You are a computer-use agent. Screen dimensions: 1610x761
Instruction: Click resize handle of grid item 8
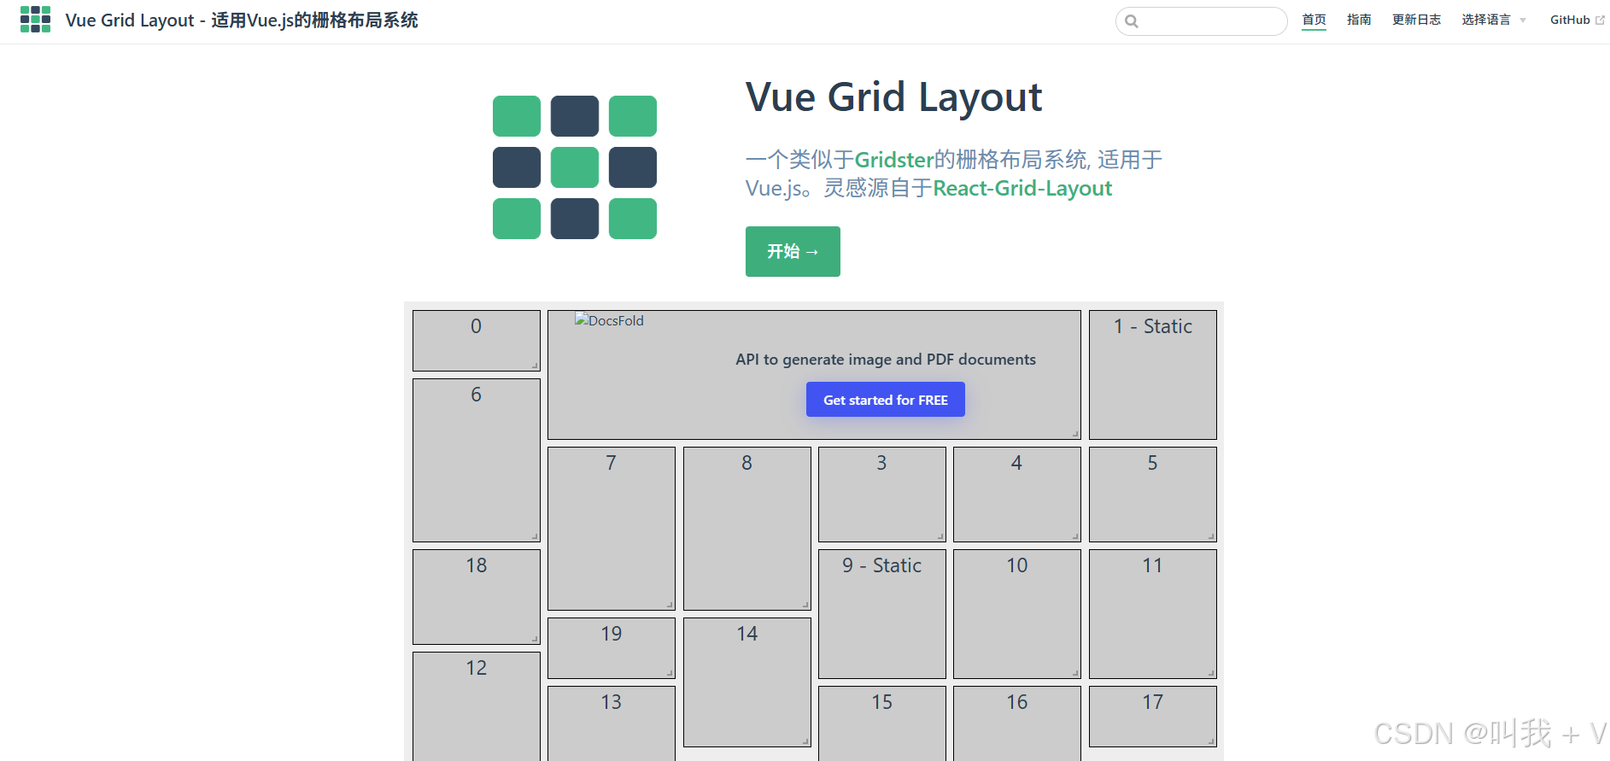(x=805, y=605)
